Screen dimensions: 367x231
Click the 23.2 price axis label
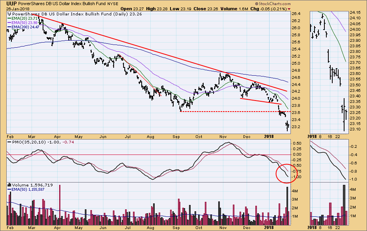pyautogui.click(x=296, y=127)
